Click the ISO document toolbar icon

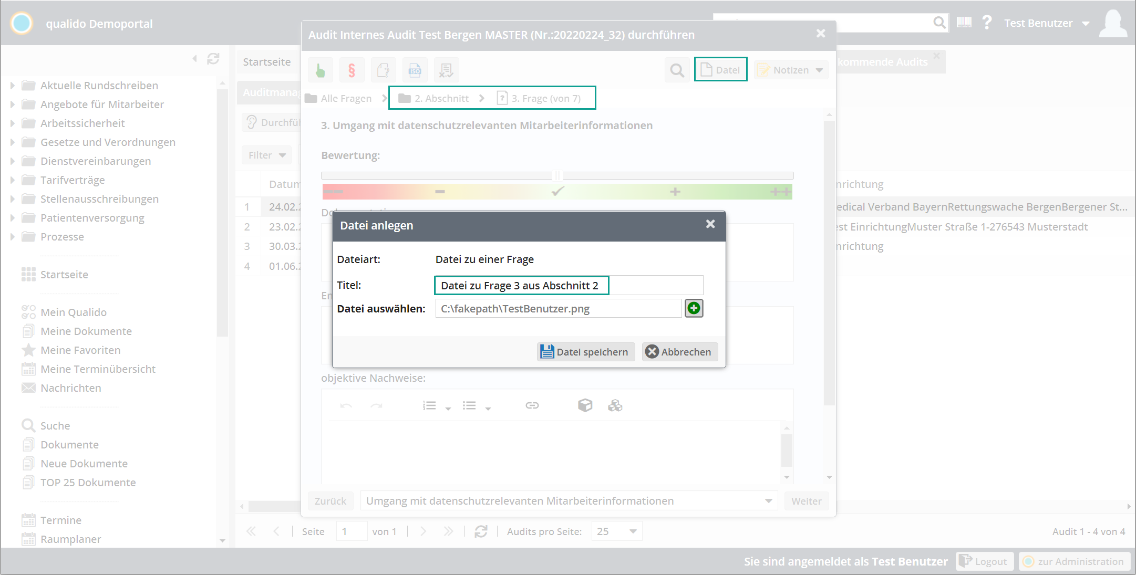[x=415, y=70]
